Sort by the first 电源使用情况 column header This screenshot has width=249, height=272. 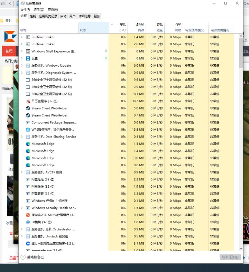[x=196, y=27]
